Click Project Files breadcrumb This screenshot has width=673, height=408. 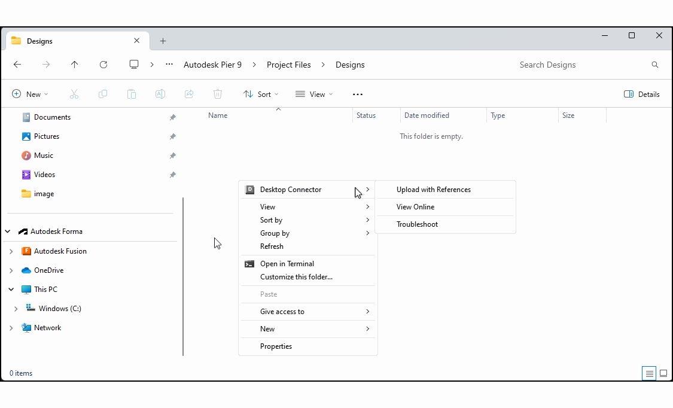pos(289,65)
